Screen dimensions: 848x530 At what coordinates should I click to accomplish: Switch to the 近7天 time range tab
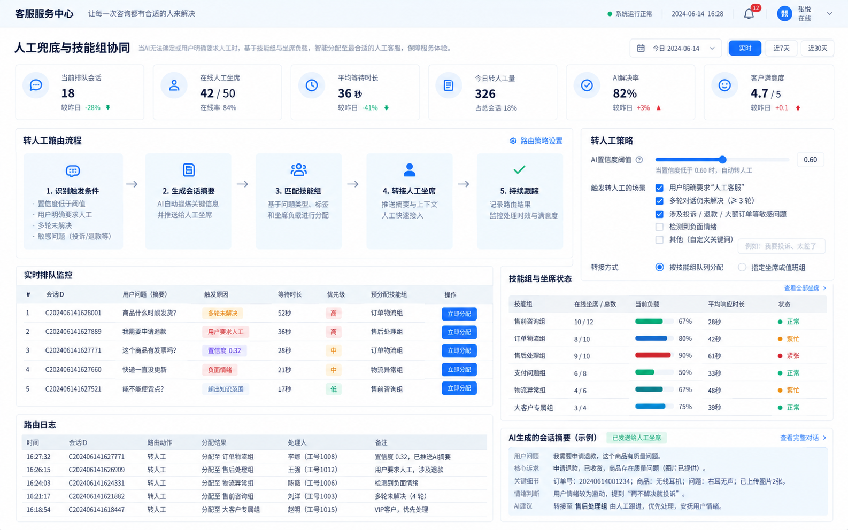point(781,48)
